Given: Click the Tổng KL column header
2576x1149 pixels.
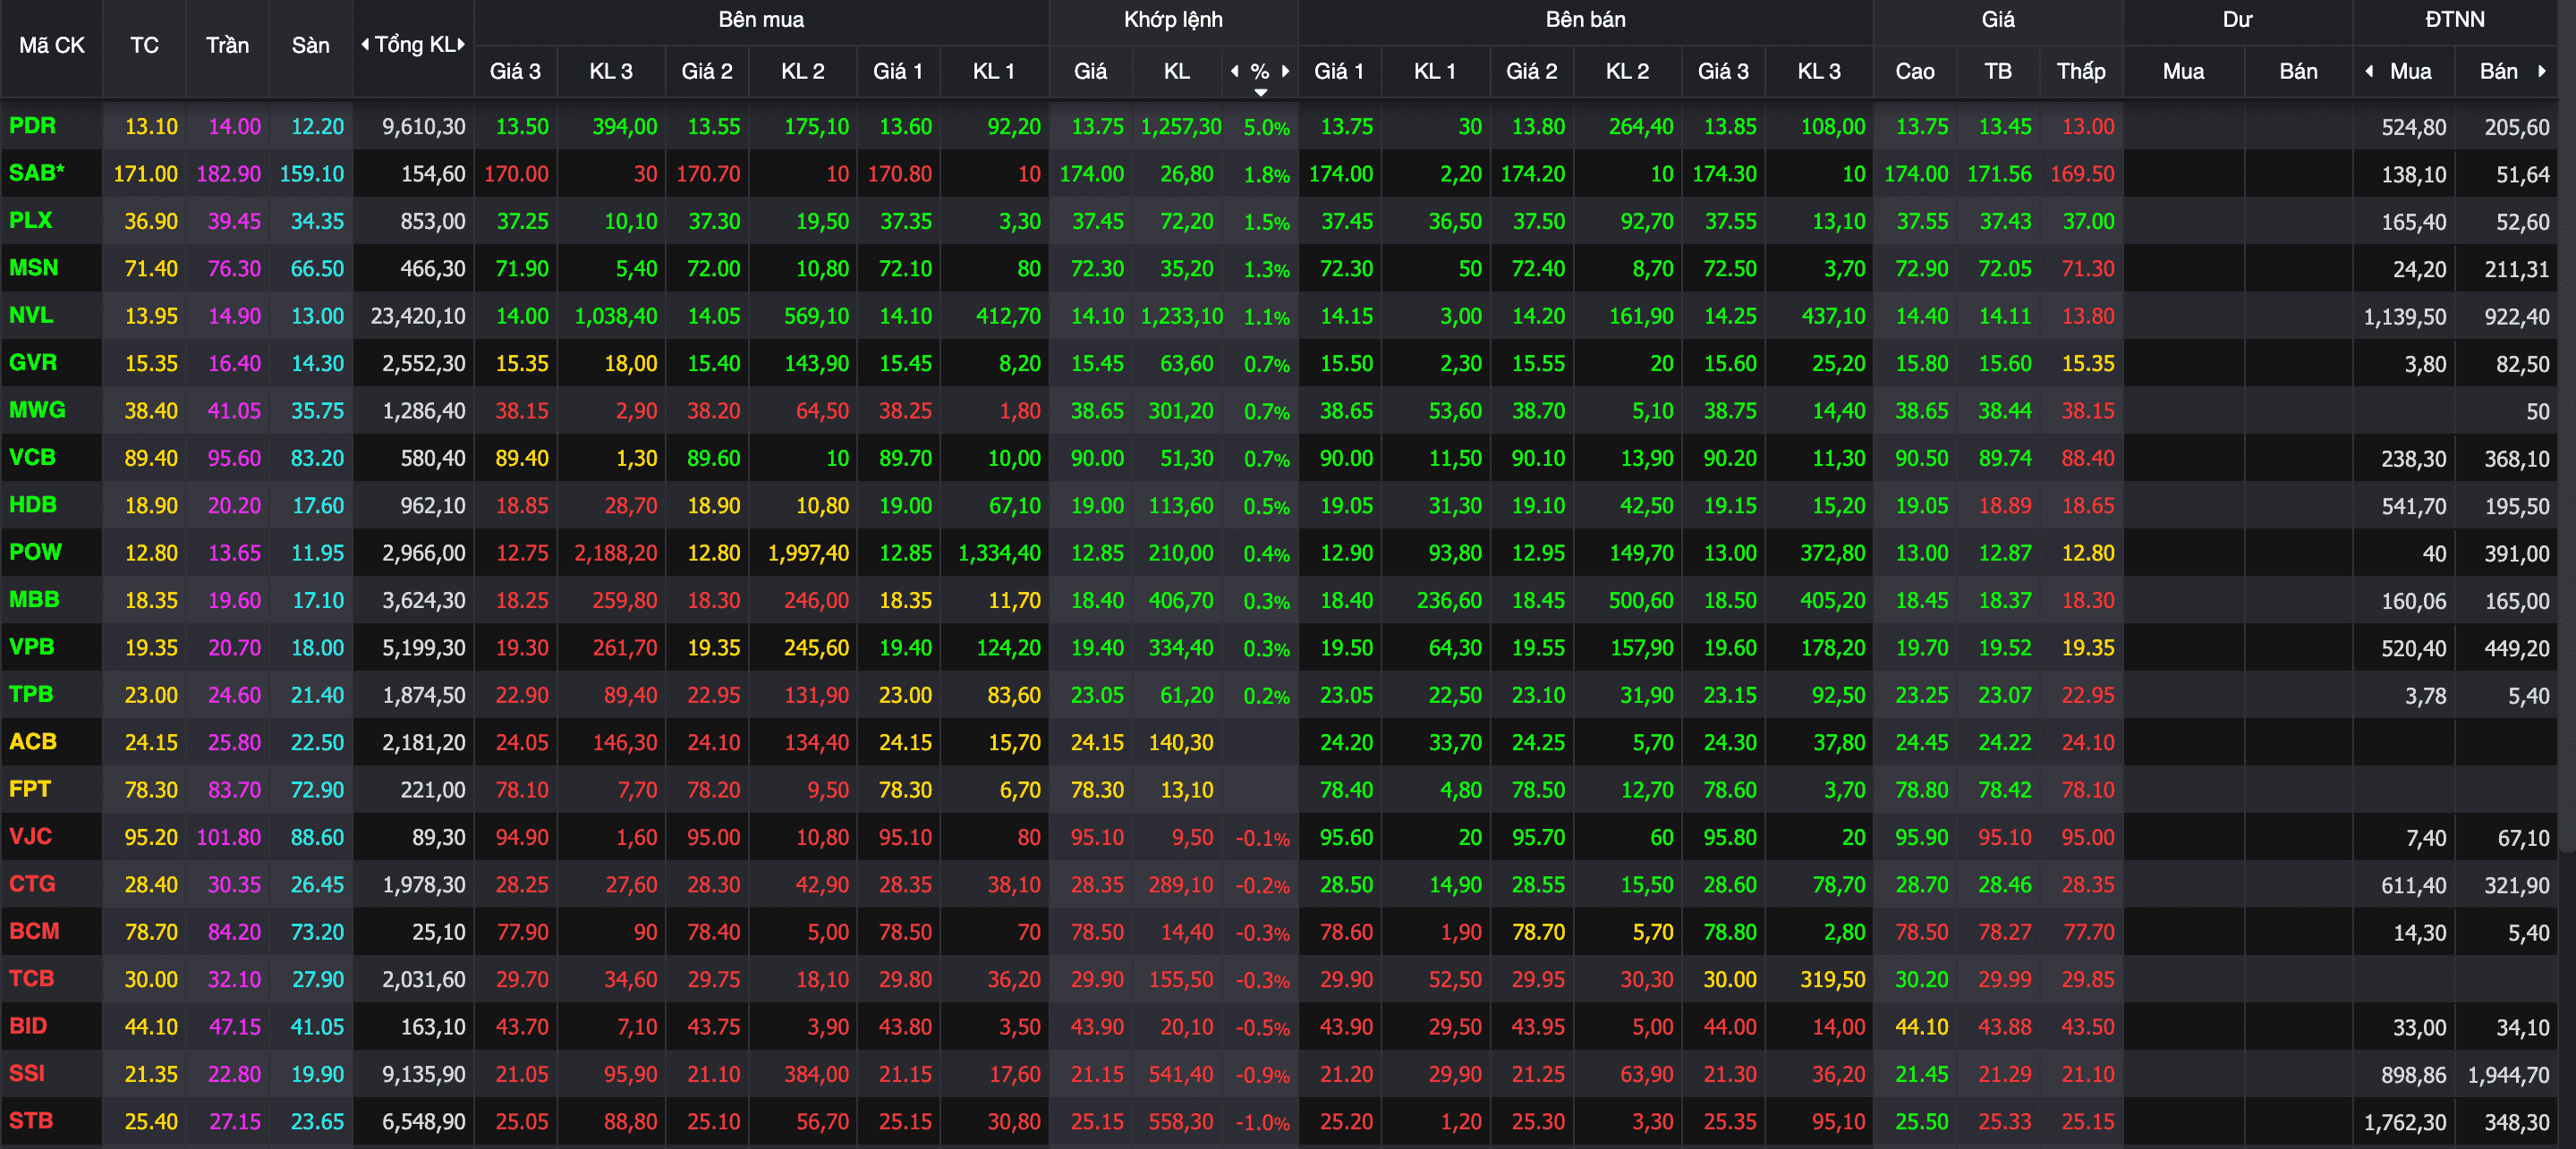Looking at the screenshot, I should pyautogui.click(x=414, y=45).
